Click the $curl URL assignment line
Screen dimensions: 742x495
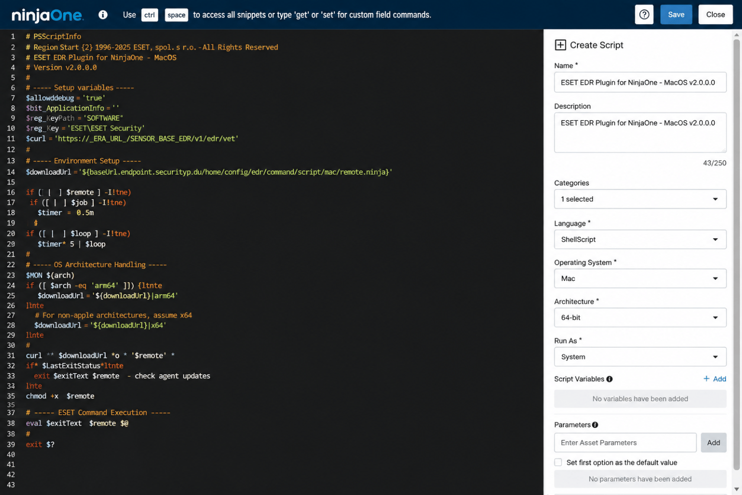pyautogui.click(x=132, y=138)
